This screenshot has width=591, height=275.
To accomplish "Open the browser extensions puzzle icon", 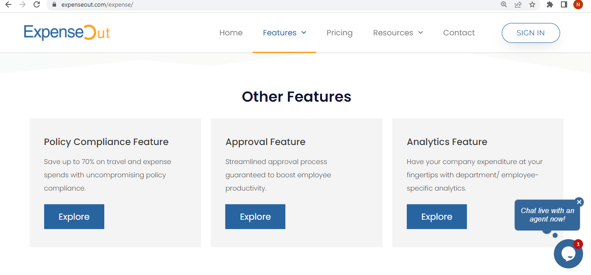I will [x=549, y=5].
